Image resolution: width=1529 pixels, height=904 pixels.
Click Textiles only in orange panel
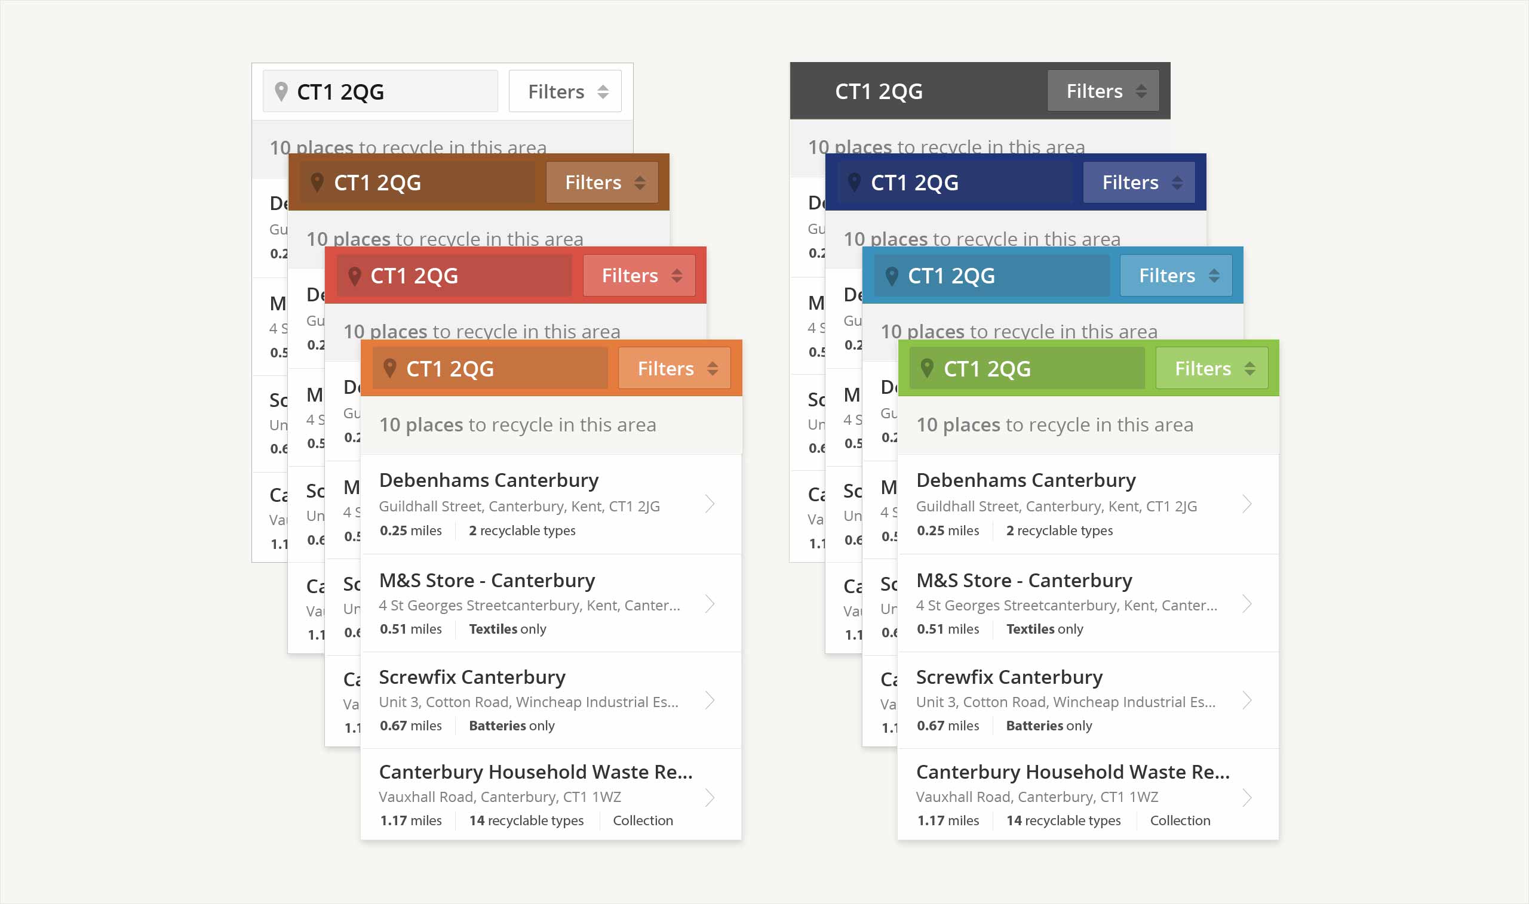507,629
